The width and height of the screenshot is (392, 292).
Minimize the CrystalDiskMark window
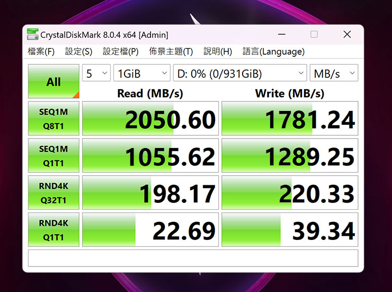point(282,35)
